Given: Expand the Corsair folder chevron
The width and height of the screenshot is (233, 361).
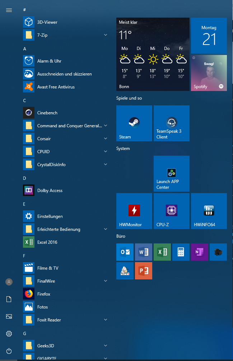Looking at the screenshot, I should (106, 138).
